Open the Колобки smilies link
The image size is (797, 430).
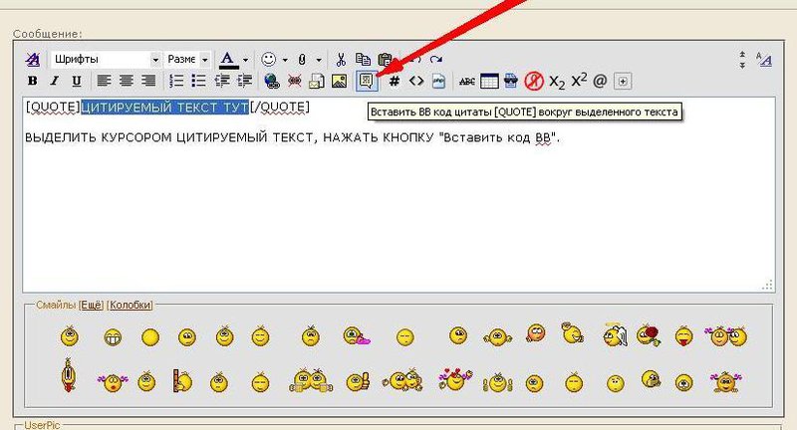click(130, 305)
